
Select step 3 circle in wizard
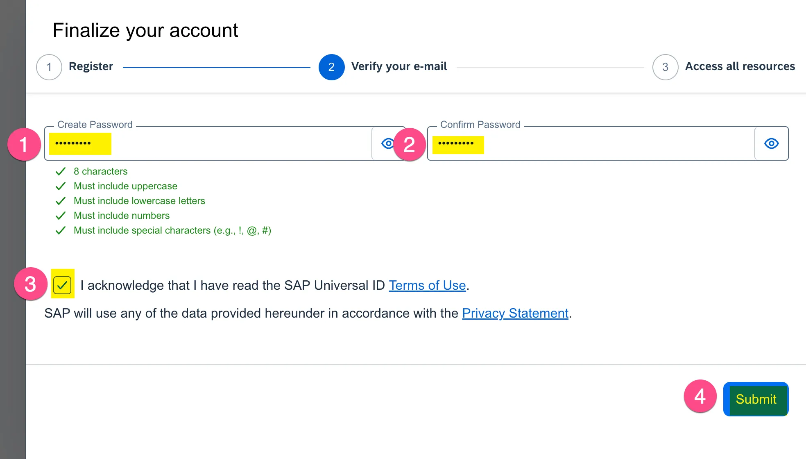(665, 67)
